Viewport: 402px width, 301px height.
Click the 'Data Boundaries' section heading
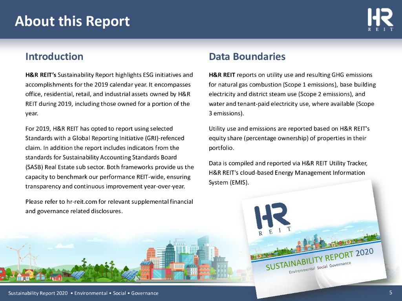[x=247, y=56]
